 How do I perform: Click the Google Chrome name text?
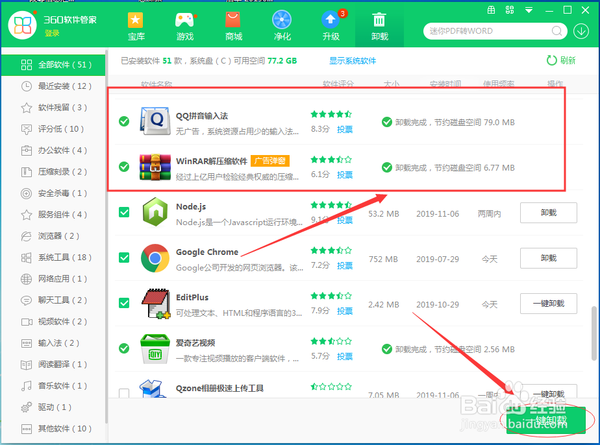[207, 252]
